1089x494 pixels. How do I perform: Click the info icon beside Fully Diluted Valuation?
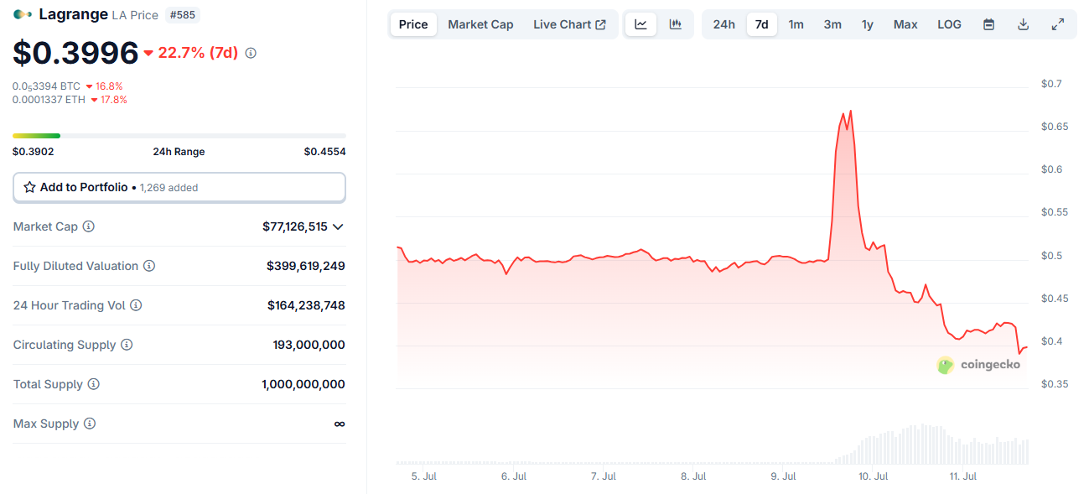pyautogui.click(x=149, y=266)
